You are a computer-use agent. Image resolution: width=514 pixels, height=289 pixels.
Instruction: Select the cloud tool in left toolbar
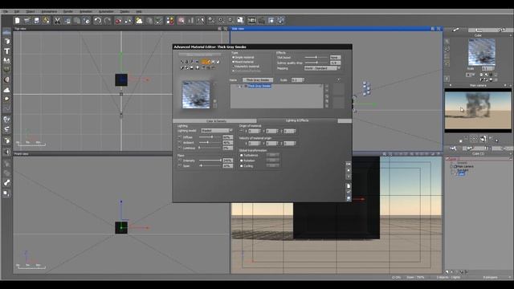6,89
